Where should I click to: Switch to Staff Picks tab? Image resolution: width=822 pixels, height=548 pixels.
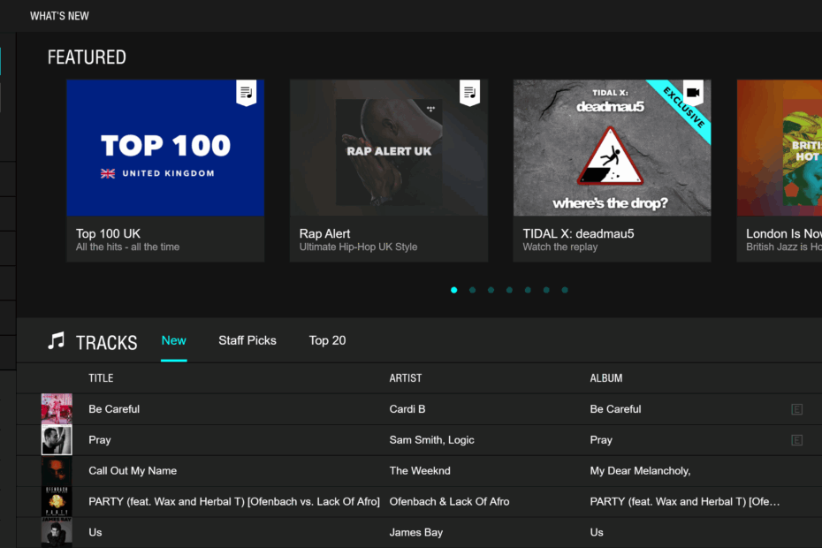[247, 340]
